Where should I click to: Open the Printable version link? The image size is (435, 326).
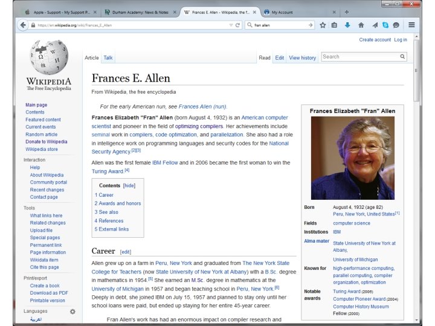48,300
